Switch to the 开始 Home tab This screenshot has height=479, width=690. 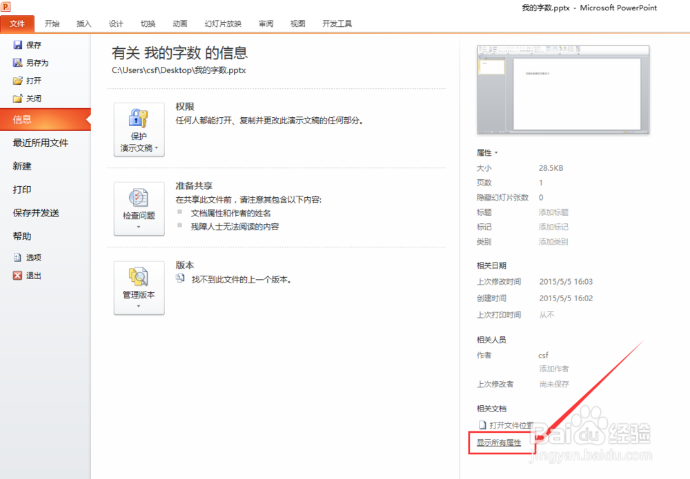coord(52,23)
